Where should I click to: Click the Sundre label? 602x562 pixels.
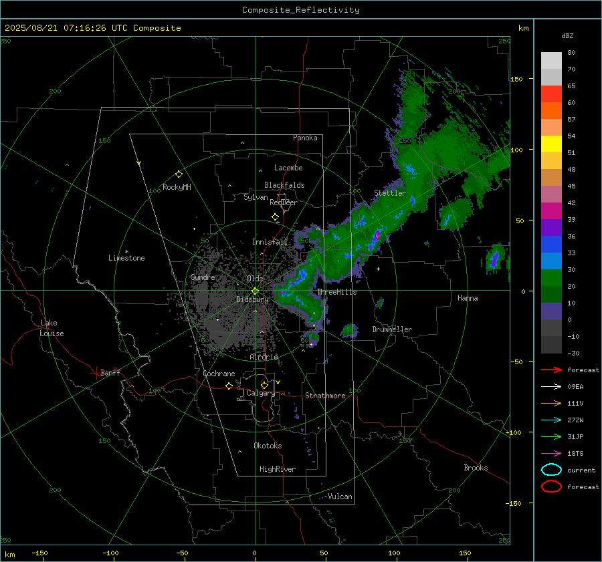pos(203,277)
